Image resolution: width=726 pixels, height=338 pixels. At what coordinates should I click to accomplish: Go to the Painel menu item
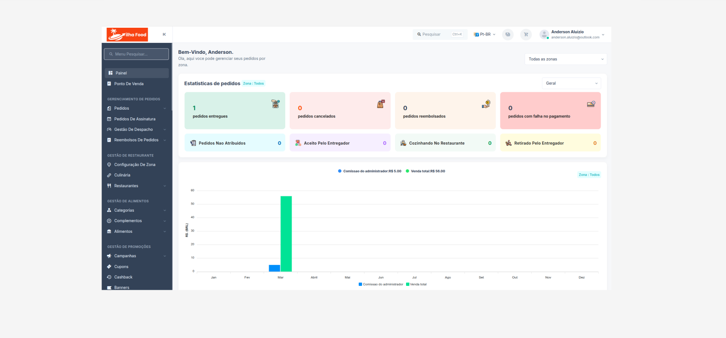(137, 73)
